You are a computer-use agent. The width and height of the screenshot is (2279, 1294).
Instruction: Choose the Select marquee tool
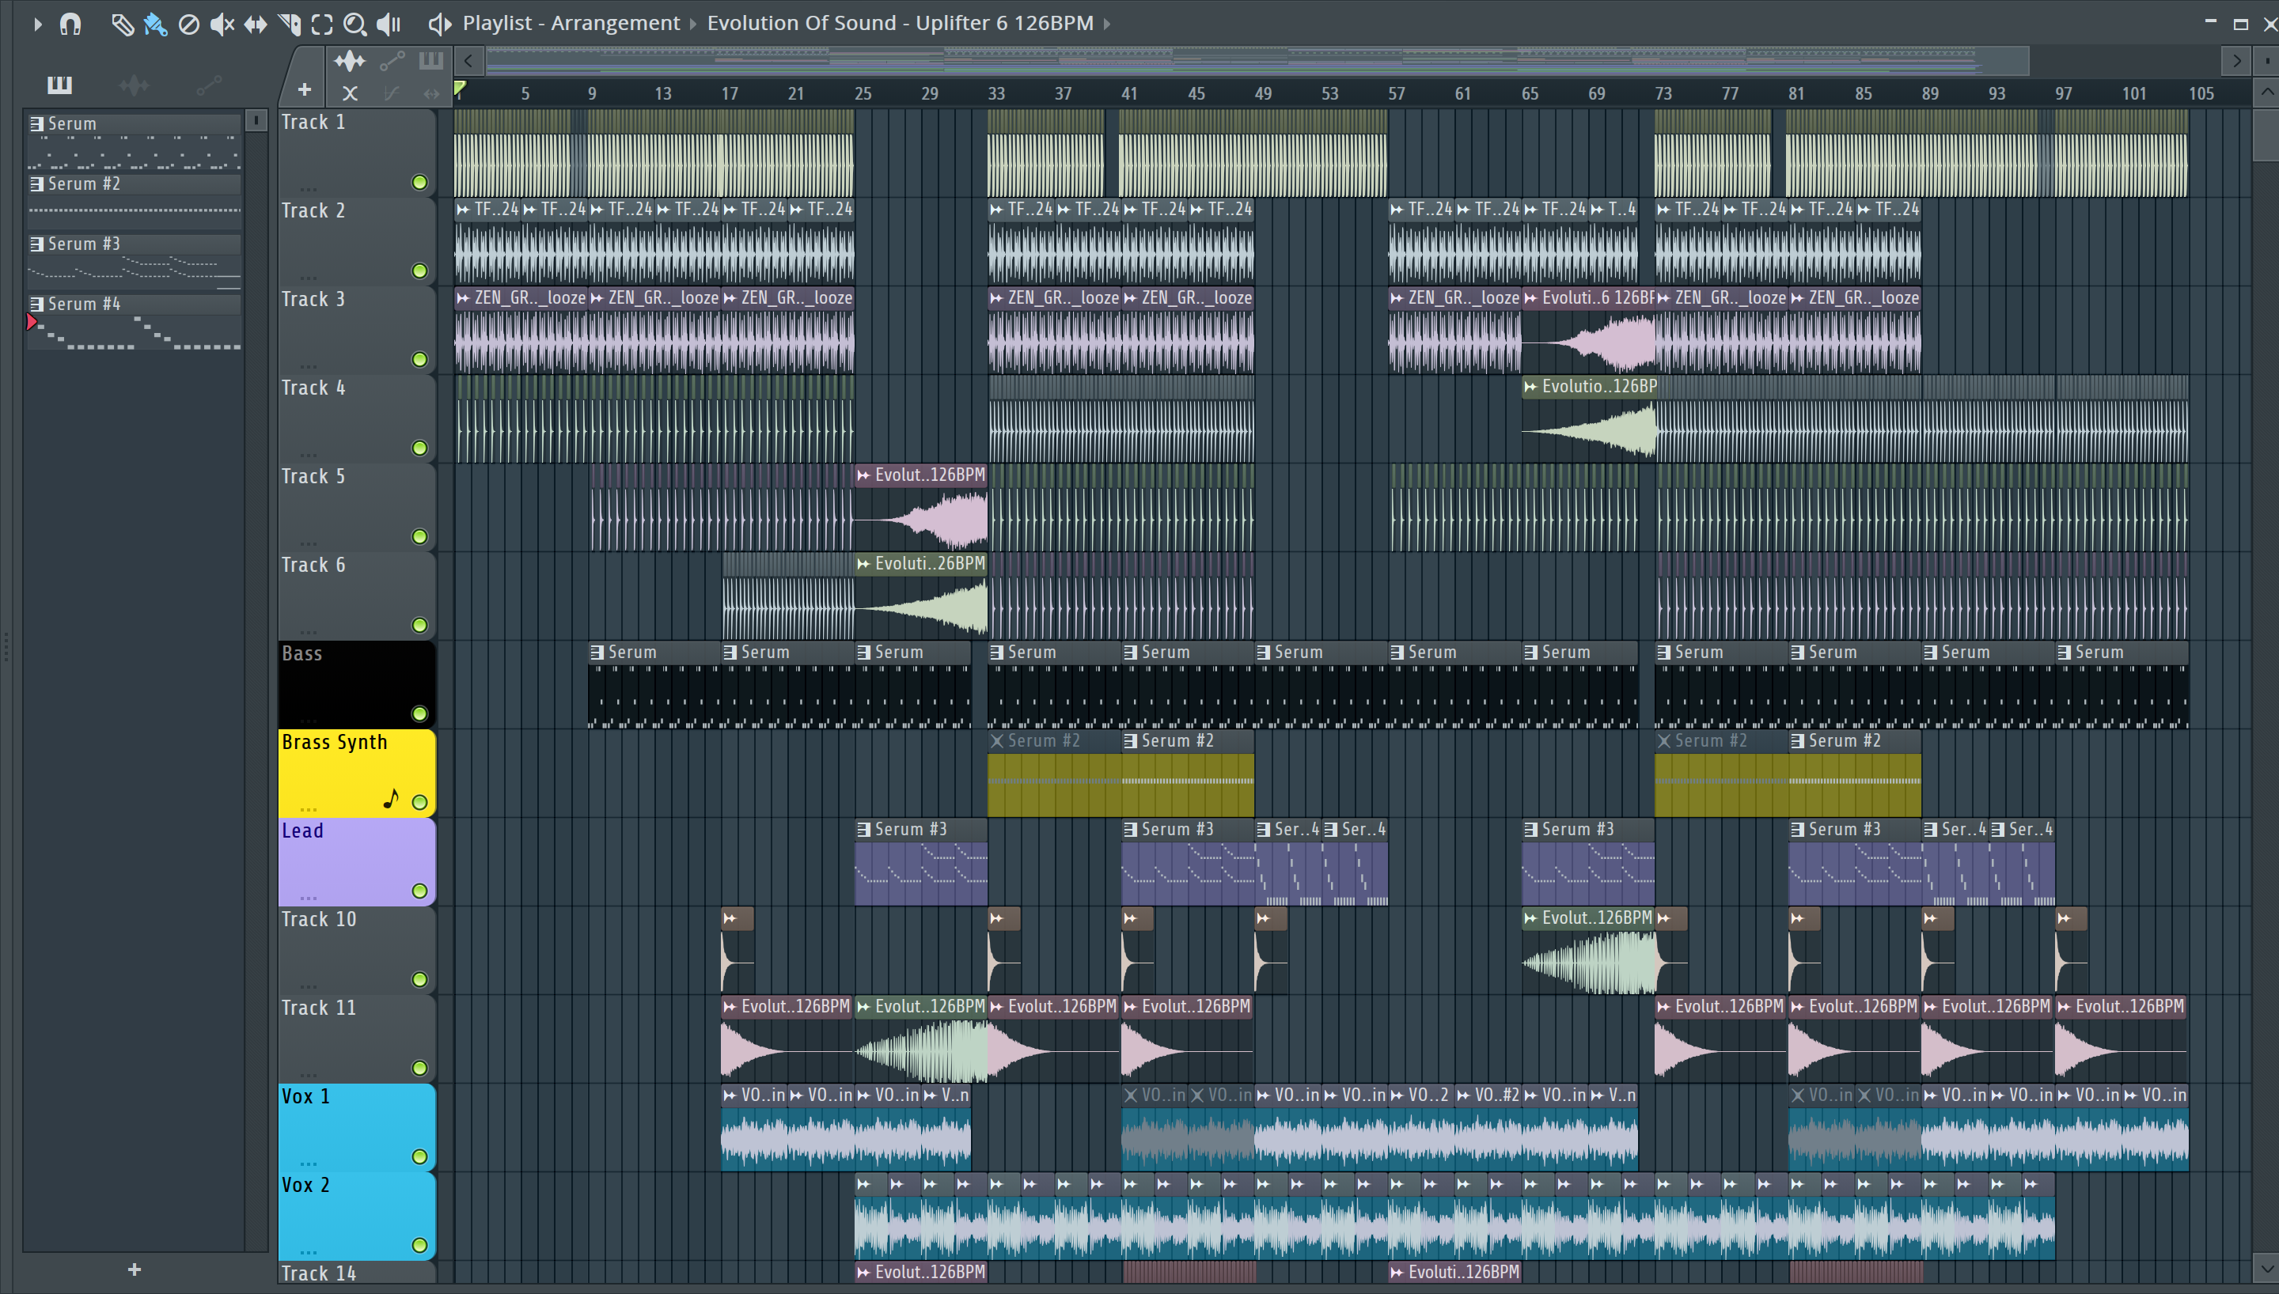[322, 24]
